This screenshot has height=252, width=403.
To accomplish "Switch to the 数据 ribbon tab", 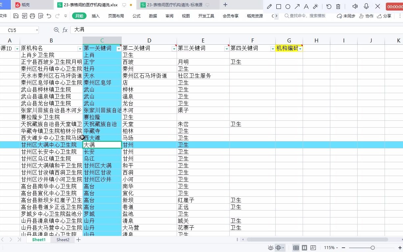I will tap(152, 15).
